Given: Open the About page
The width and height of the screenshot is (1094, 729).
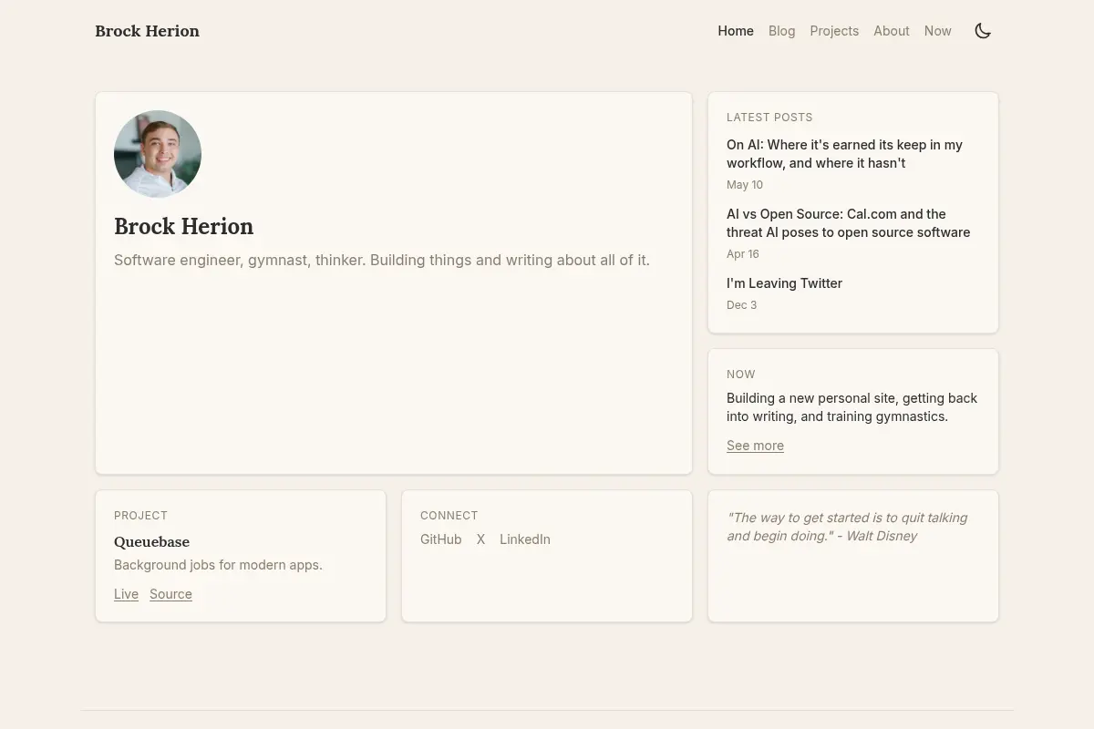Looking at the screenshot, I should coord(892,31).
